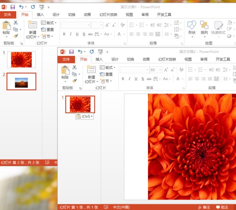This screenshot has width=236, height=210.
Task: Open 动画 tab in 演示文稿1 window
Action: pos(87,14)
